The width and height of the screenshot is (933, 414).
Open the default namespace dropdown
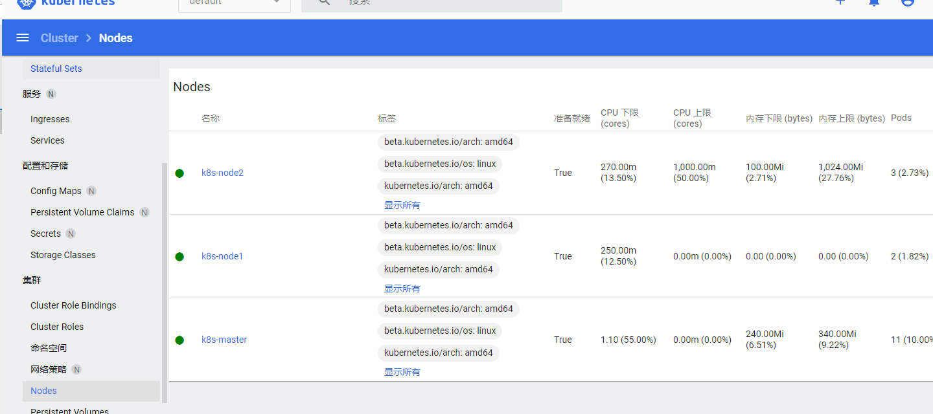click(235, 3)
